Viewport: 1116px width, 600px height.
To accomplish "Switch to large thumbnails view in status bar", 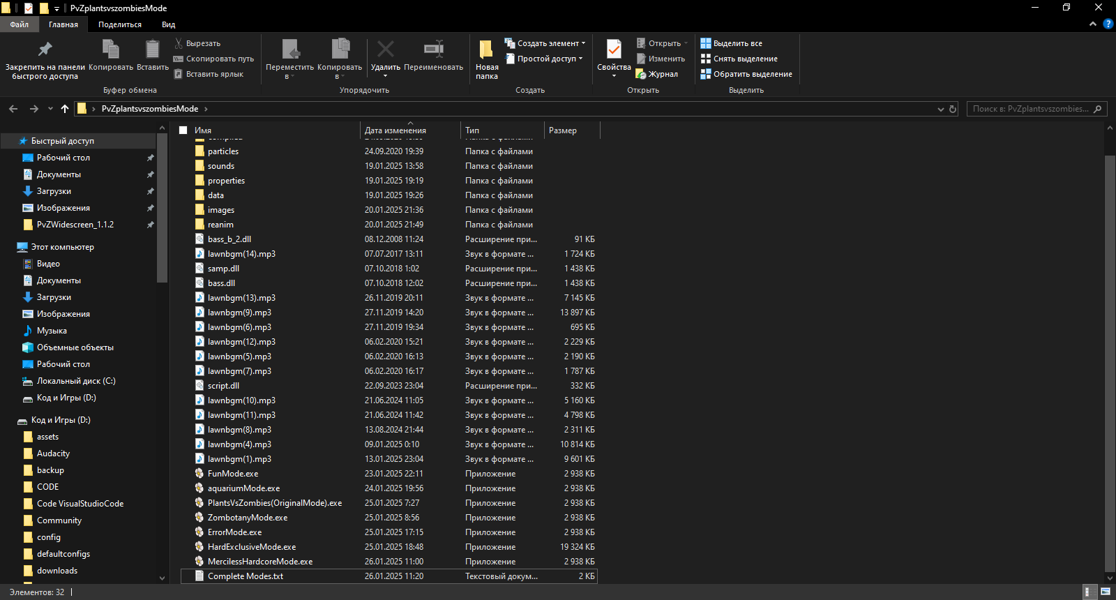I will [x=1106, y=592].
